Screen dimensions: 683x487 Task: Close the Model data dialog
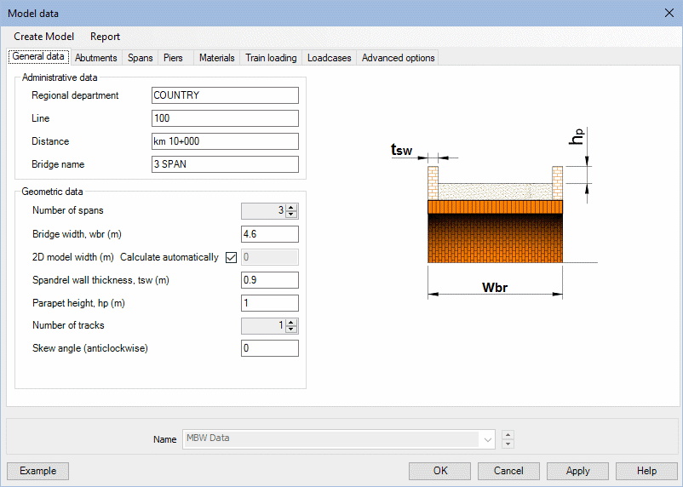tap(668, 12)
